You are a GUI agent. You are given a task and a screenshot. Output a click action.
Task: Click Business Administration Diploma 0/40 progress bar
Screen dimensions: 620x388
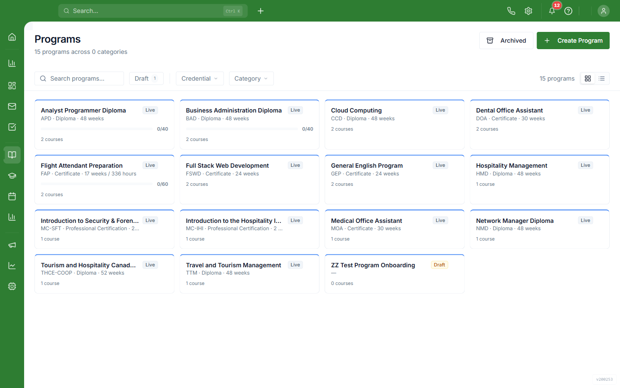(x=242, y=129)
